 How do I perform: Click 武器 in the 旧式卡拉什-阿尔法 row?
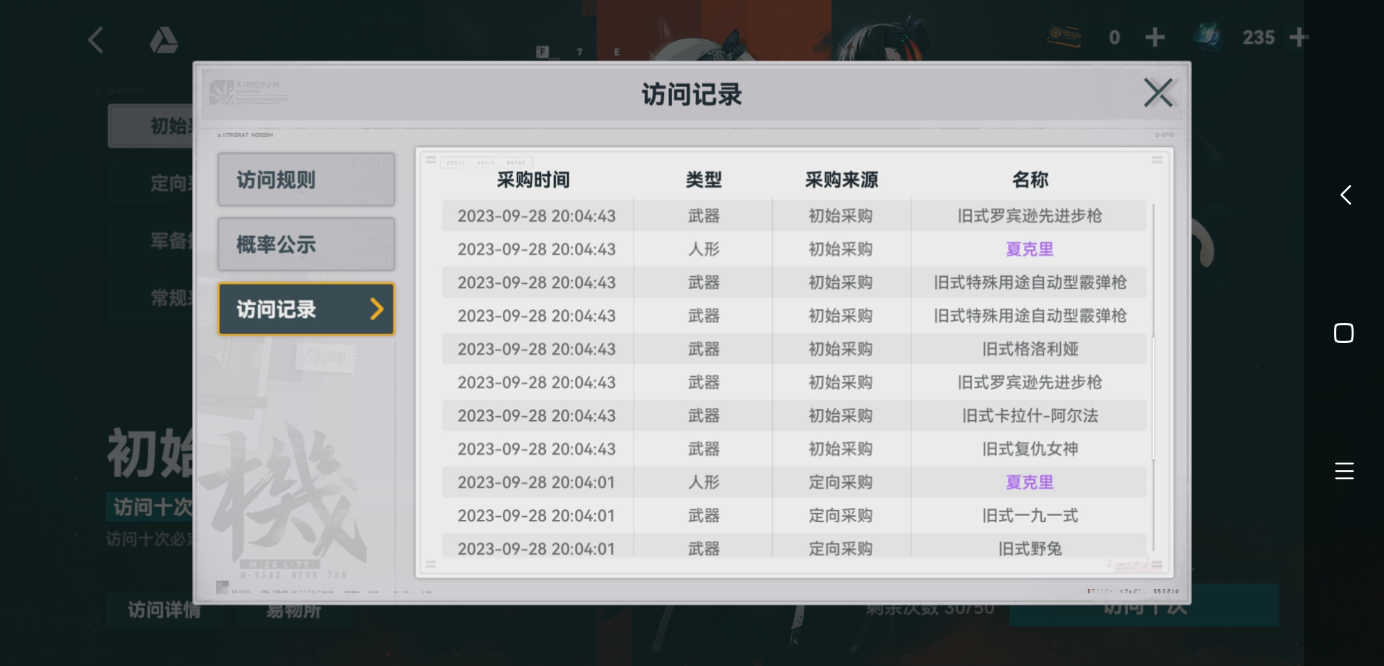pos(704,416)
